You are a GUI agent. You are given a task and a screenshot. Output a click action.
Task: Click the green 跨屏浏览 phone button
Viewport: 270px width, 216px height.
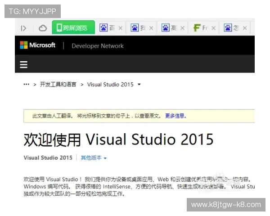[x=73, y=28]
